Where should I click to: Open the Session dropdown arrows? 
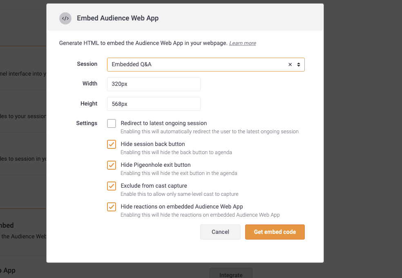click(298, 65)
